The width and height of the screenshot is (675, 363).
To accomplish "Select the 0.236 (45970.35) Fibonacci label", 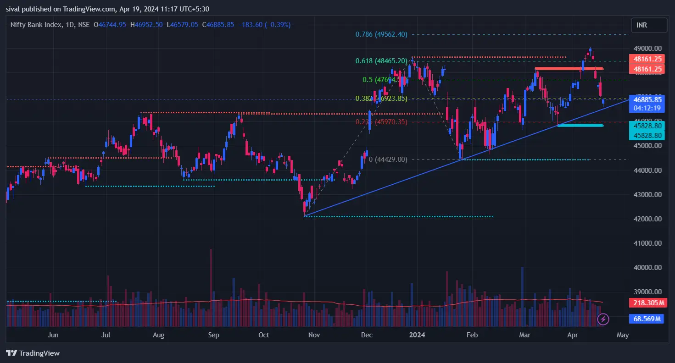I will 381,122.
